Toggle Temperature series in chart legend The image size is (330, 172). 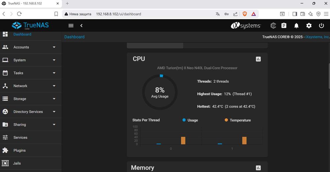click(238, 120)
